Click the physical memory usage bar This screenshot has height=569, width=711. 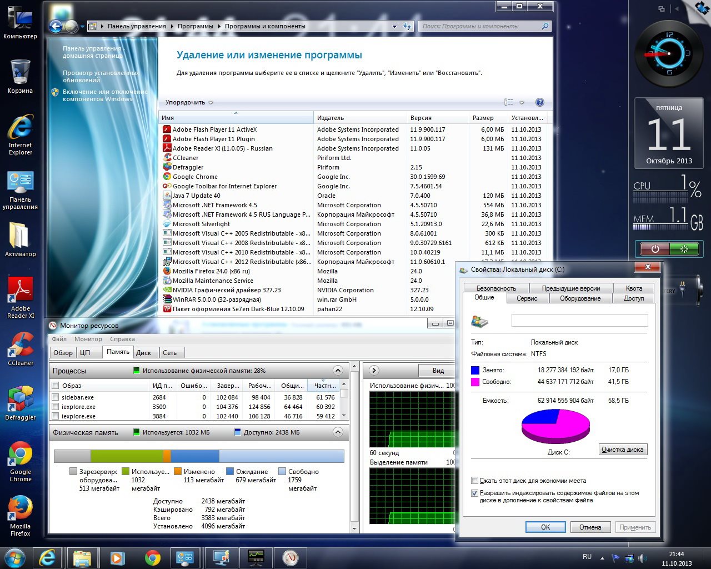click(x=199, y=456)
